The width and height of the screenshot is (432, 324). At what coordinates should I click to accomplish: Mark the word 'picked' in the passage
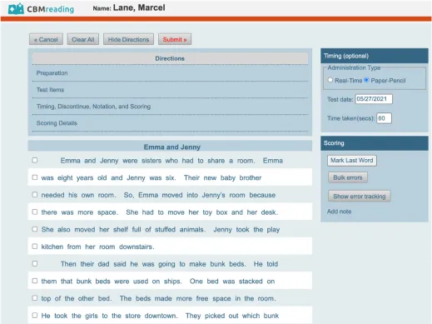215,316
